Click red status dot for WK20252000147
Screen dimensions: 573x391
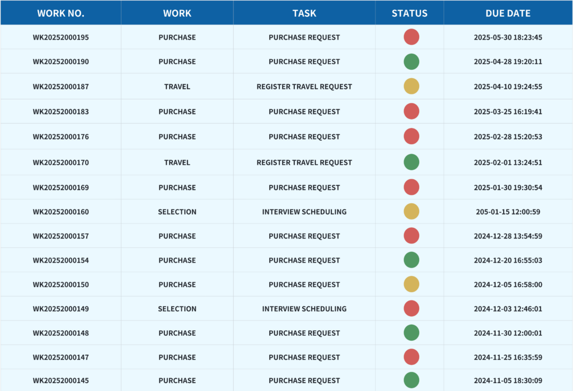pos(411,357)
